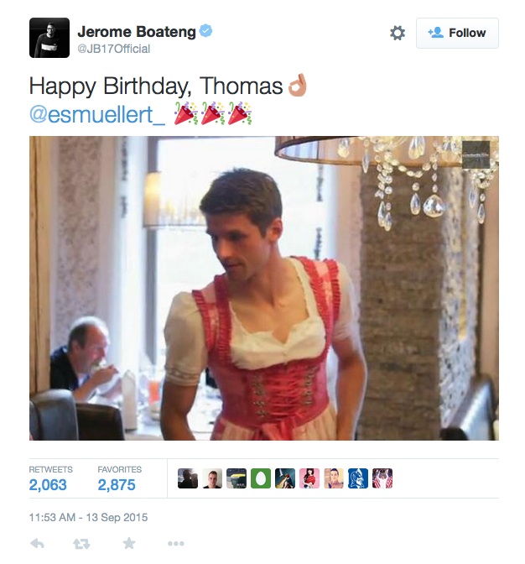View the 2,063 retweets list
The width and height of the screenshot is (525, 564).
point(48,484)
